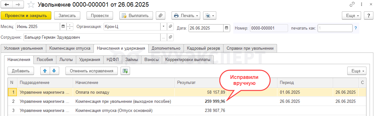Viewport: 374px width, 116px height.
Task: Focus the Дата field 26.06.2025
Action: click(206, 28)
